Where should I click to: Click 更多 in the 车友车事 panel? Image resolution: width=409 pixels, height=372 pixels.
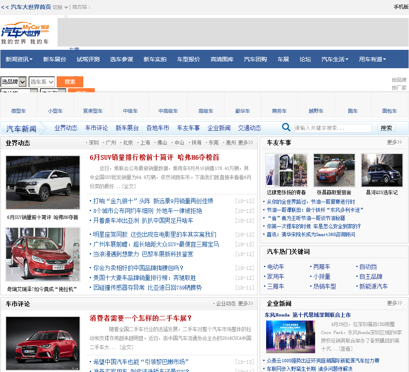click(x=394, y=142)
